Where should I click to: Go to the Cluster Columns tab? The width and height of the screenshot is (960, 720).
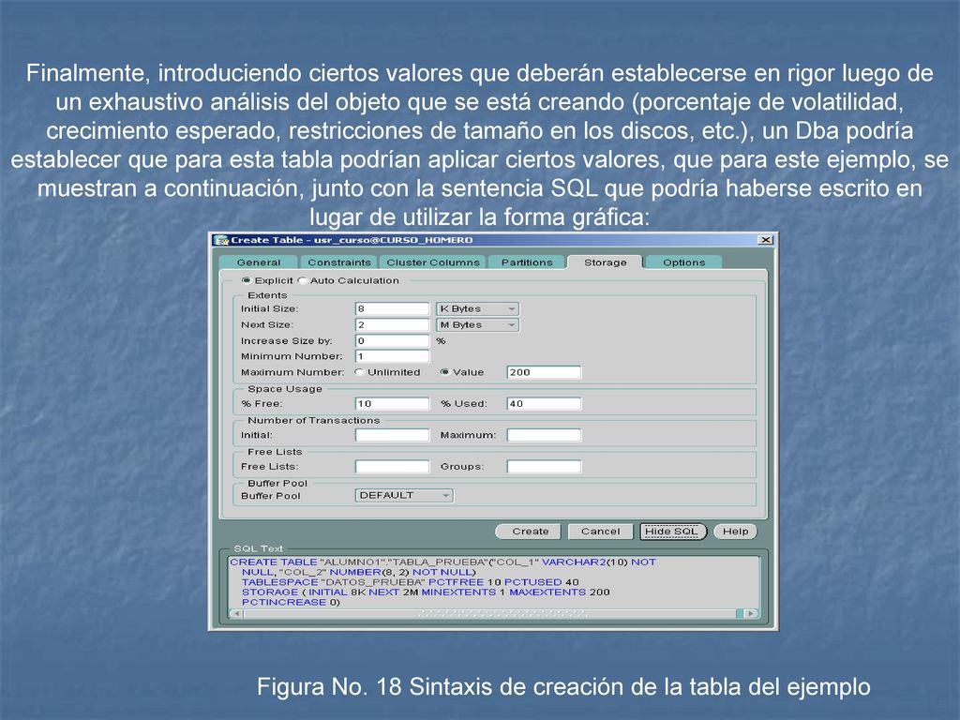click(433, 262)
